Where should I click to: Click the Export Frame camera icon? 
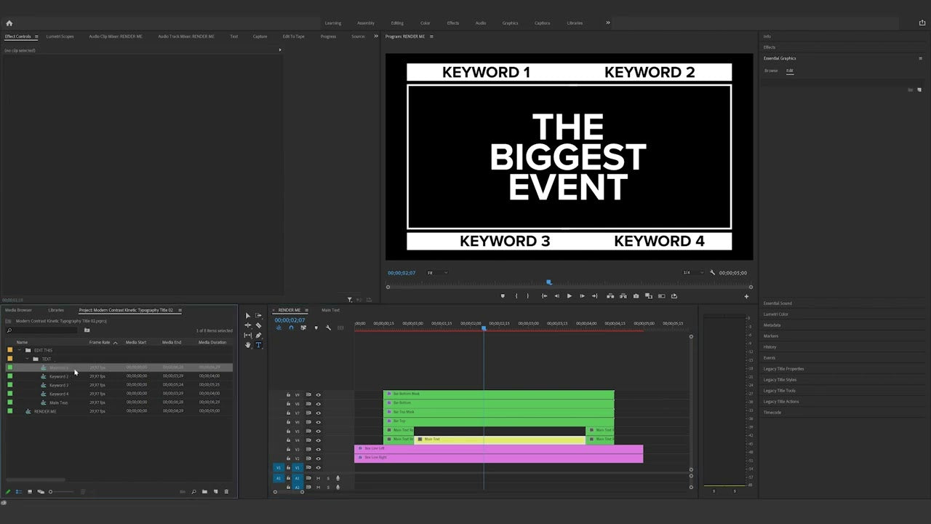(636, 296)
